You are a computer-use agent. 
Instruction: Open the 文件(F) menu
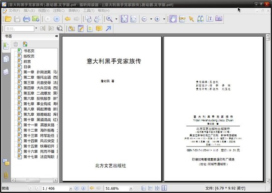tap(14, 10)
